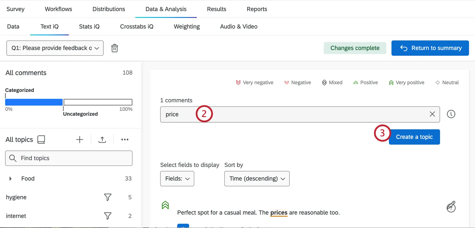The image size is (475, 228).
Task: Open the topic library book icon
Action: coord(41,139)
